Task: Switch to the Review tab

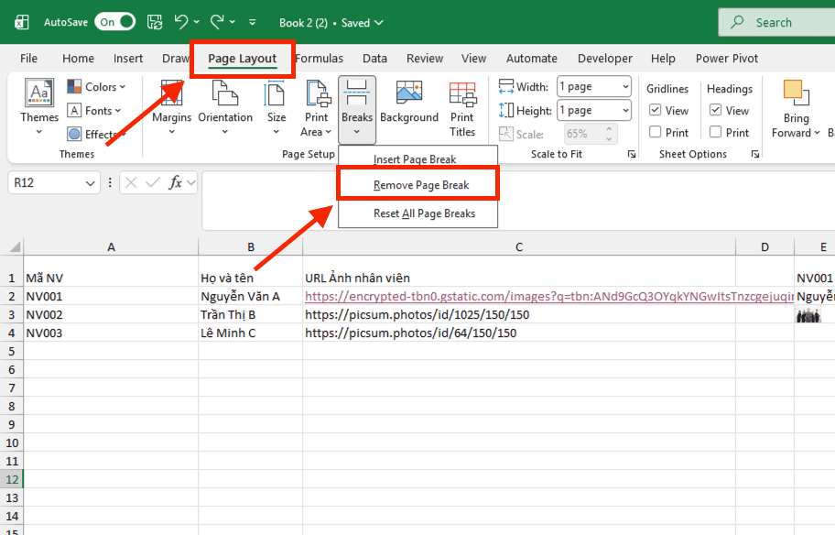Action: pyautogui.click(x=425, y=59)
